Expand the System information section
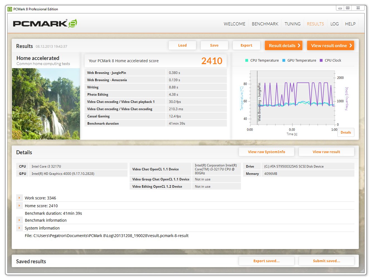This screenshot has height=280, width=370. pos(19,228)
